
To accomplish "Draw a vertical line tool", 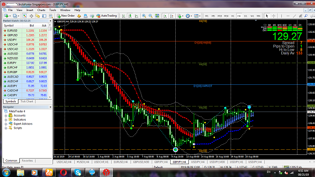I will [x=281, y=16].
